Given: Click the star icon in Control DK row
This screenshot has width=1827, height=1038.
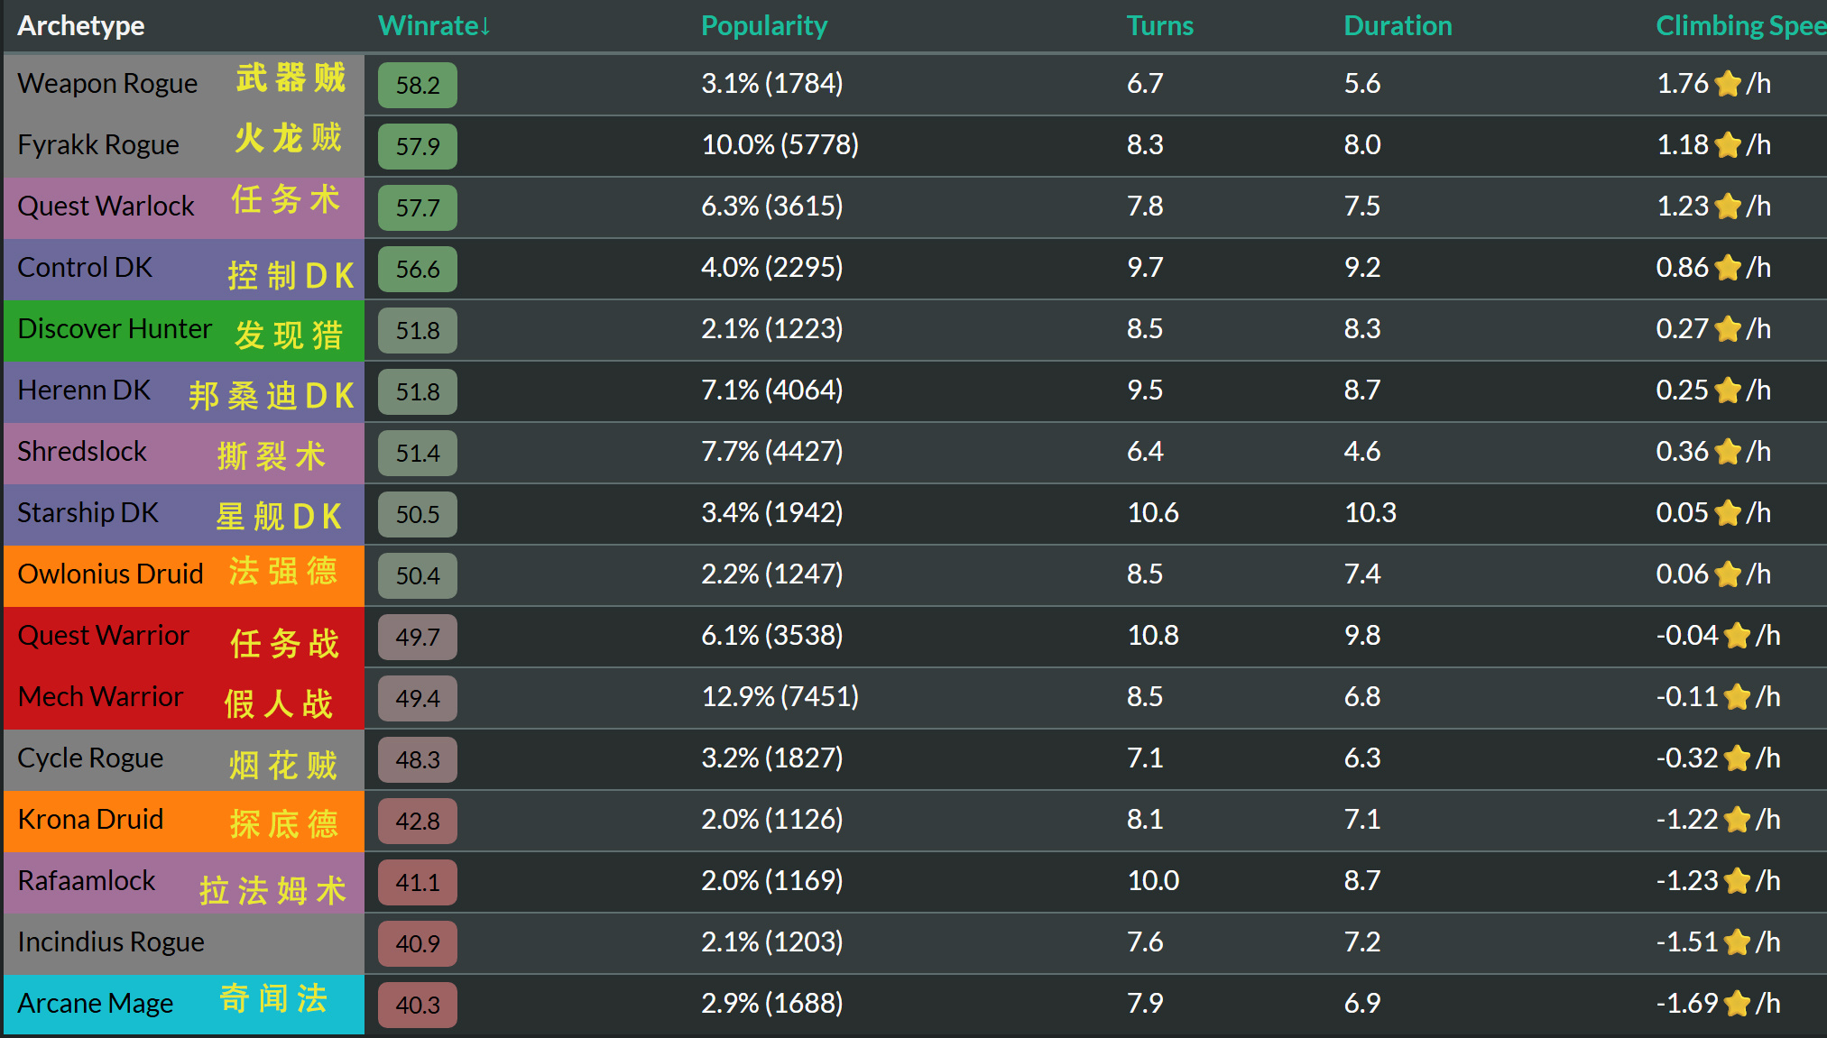Looking at the screenshot, I should tap(1727, 268).
